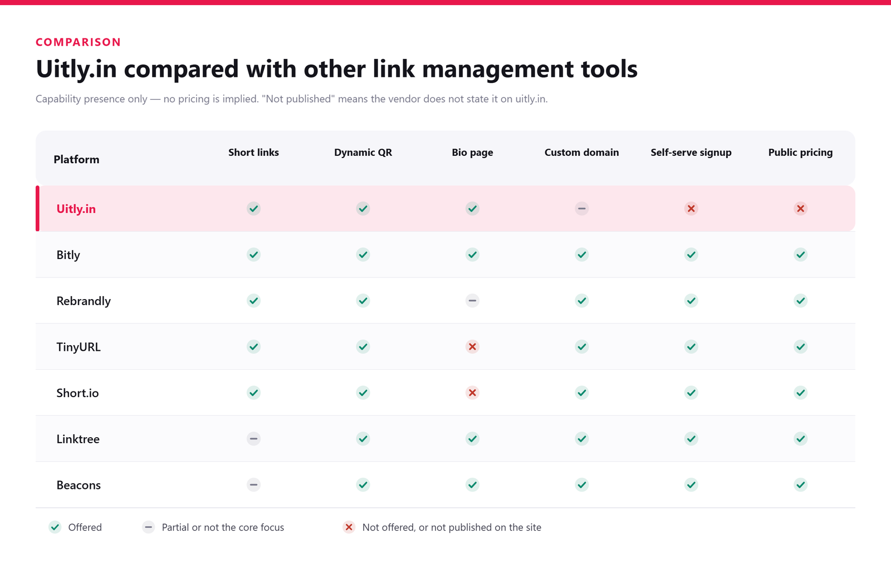This screenshot has height=573, width=891.
Task: Click the Public pricing column header
Action: 801,153
